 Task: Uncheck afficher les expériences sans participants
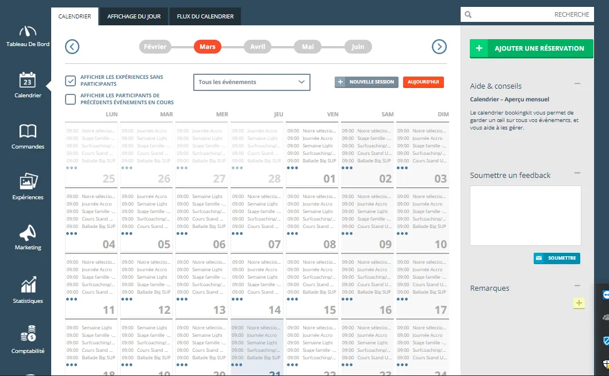[x=70, y=81]
